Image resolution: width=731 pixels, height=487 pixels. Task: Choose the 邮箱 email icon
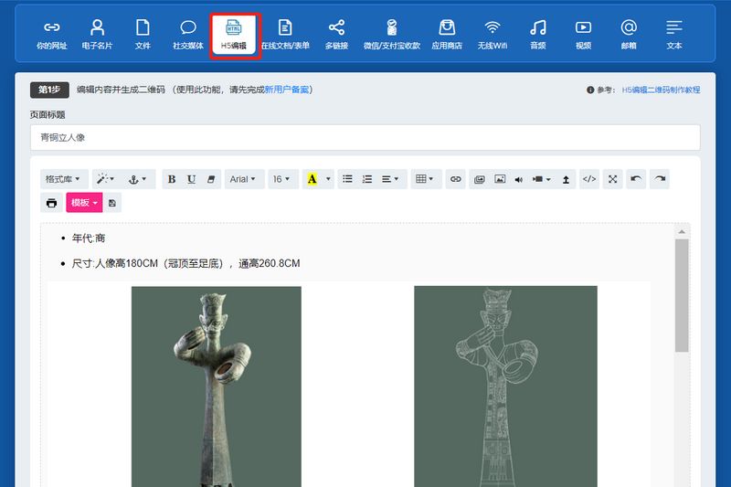click(x=629, y=35)
